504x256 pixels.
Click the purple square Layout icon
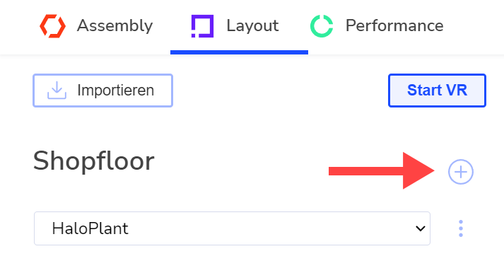[202, 26]
